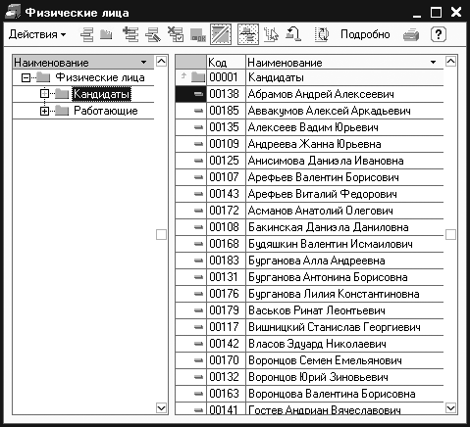
Task: Select row Бурганова Антонина Борисовна
Action: point(309,277)
